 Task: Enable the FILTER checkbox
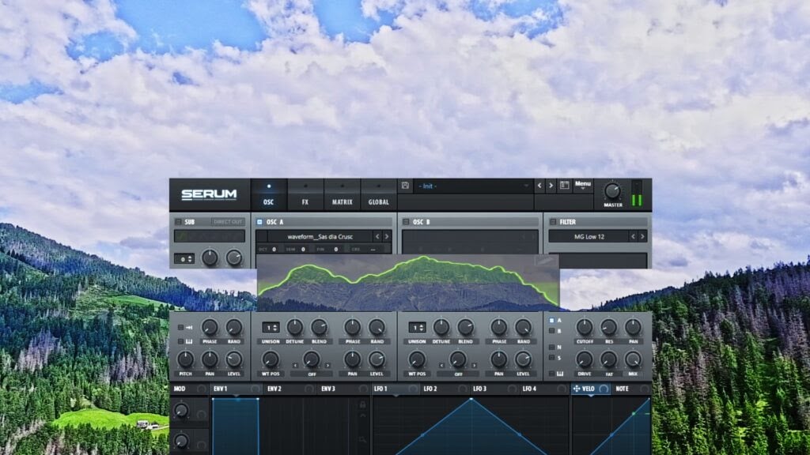552,222
